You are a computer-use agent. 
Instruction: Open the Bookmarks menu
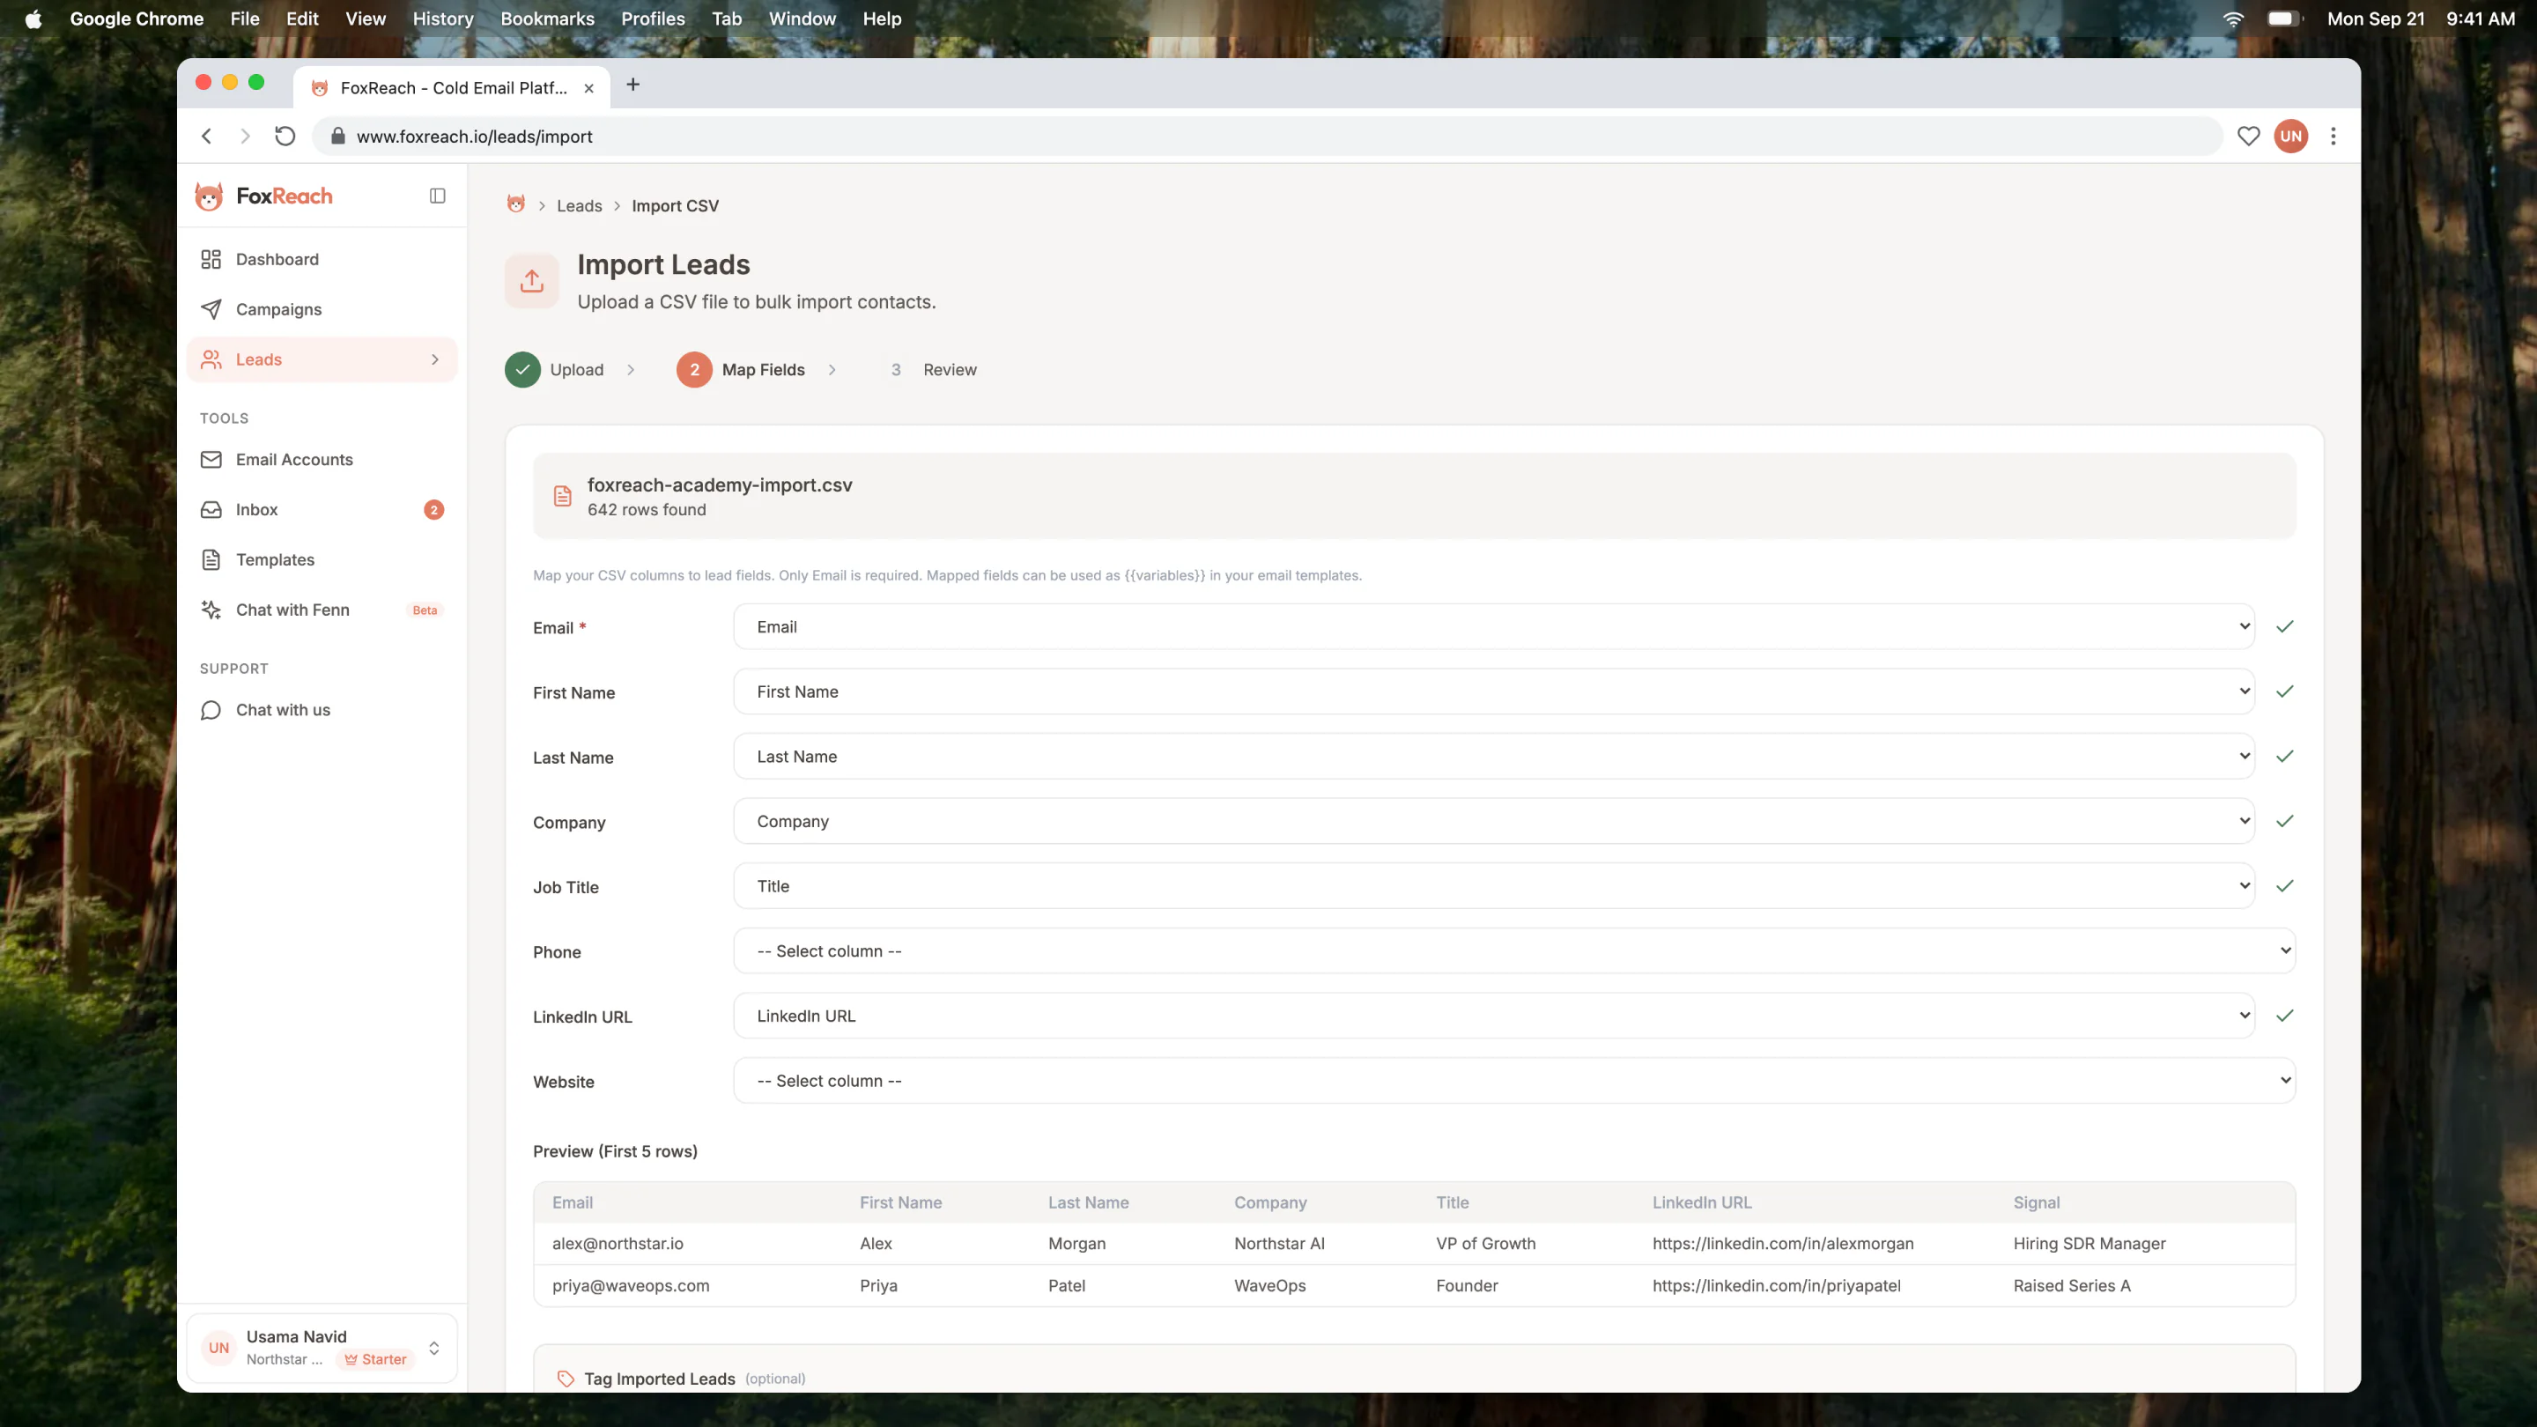point(548,18)
